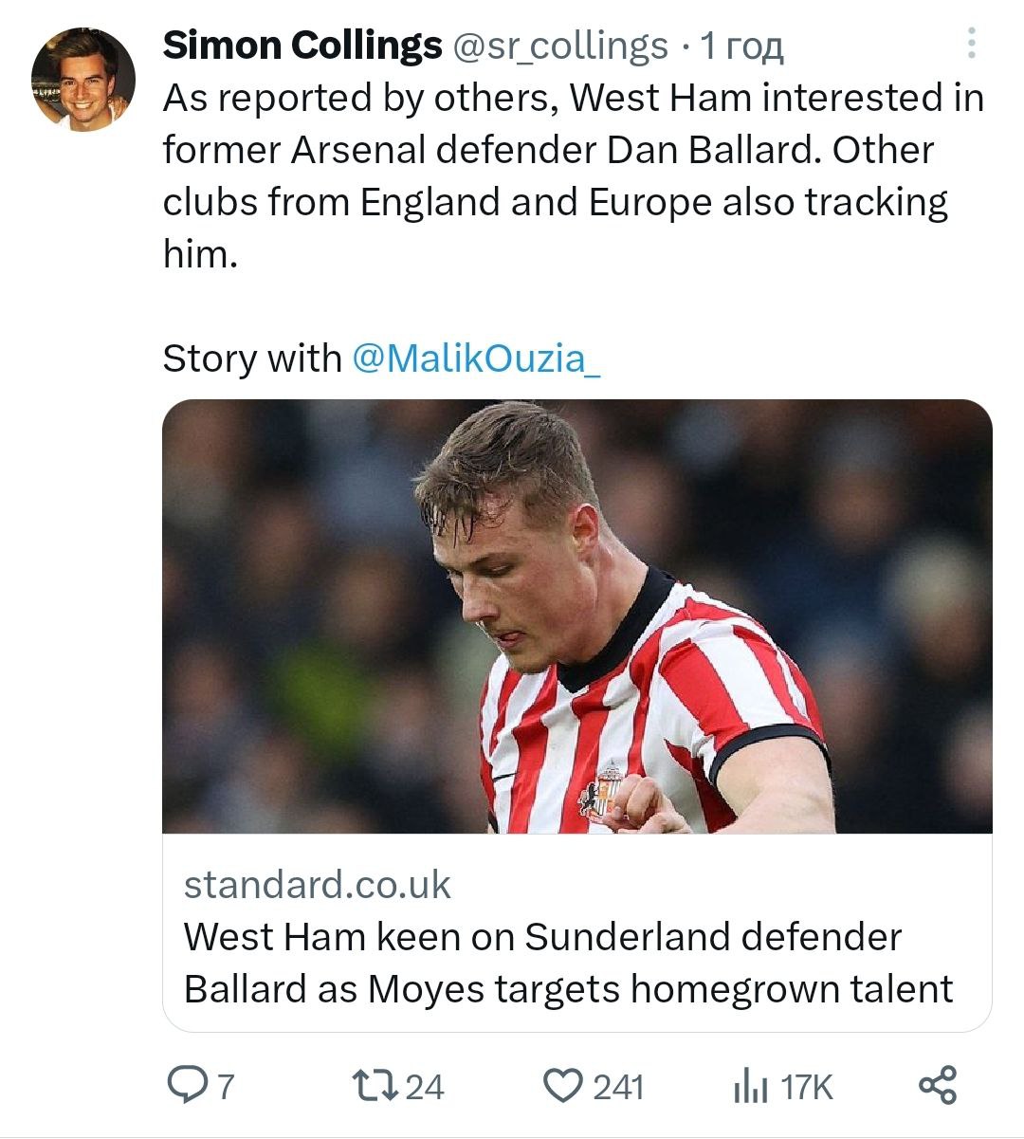Viewport: 1024px width, 1139px height.
Task: Click the '1 год' tweet timestamp
Action: point(741,45)
